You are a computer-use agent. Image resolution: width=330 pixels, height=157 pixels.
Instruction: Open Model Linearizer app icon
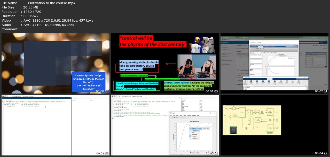257,82
